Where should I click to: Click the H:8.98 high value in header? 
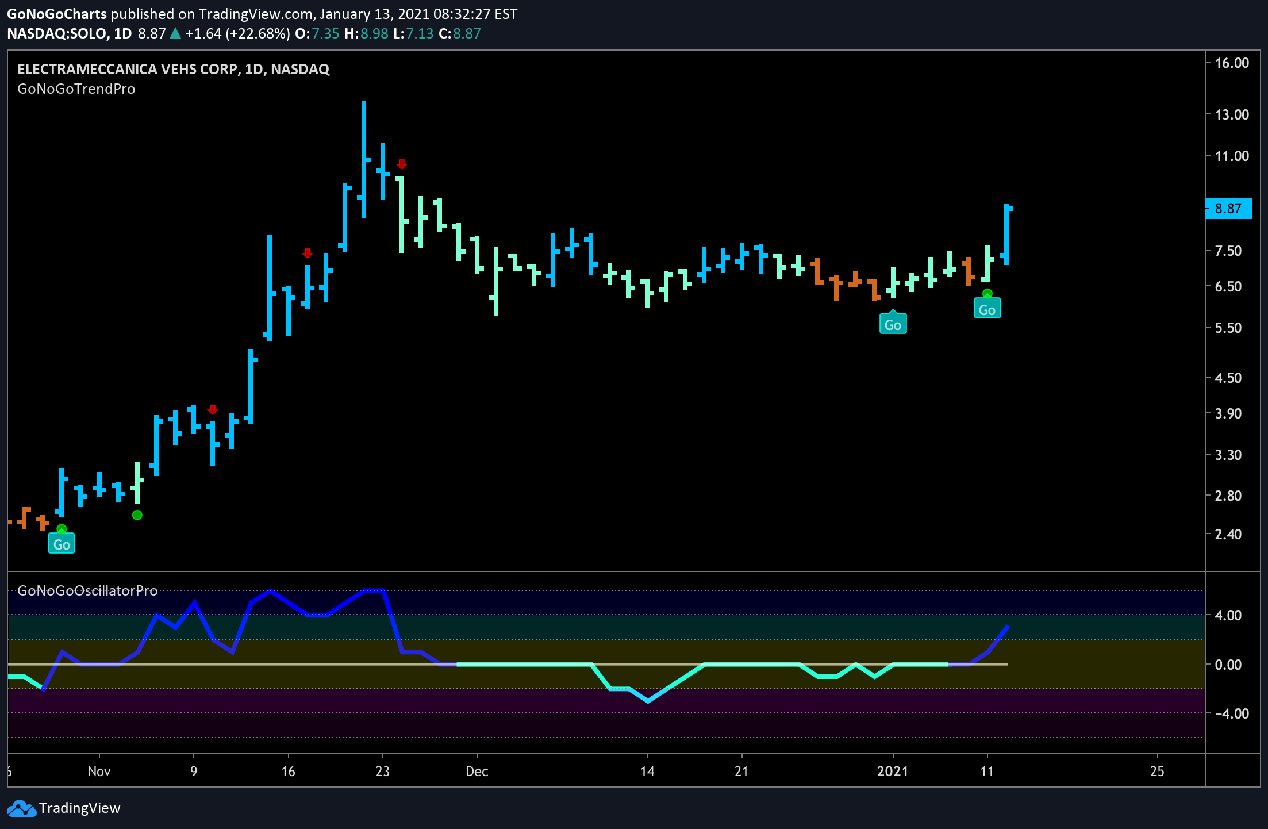click(367, 33)
